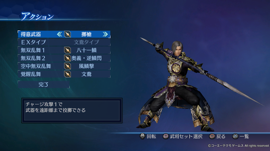Screen dimensions: 270x151
Task: Click the square button icon for 武将セット選択
Action: (x=165, y=136)
